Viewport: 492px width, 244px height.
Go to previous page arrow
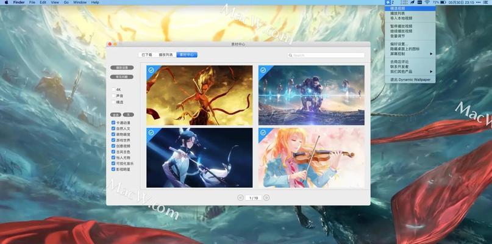241,198
